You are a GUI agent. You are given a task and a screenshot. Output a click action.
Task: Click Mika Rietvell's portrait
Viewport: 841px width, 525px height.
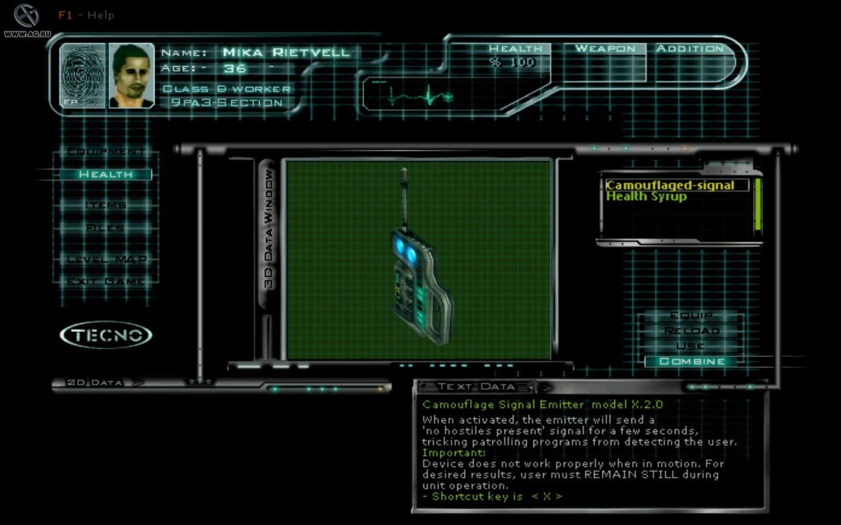(x=131, y=75)
